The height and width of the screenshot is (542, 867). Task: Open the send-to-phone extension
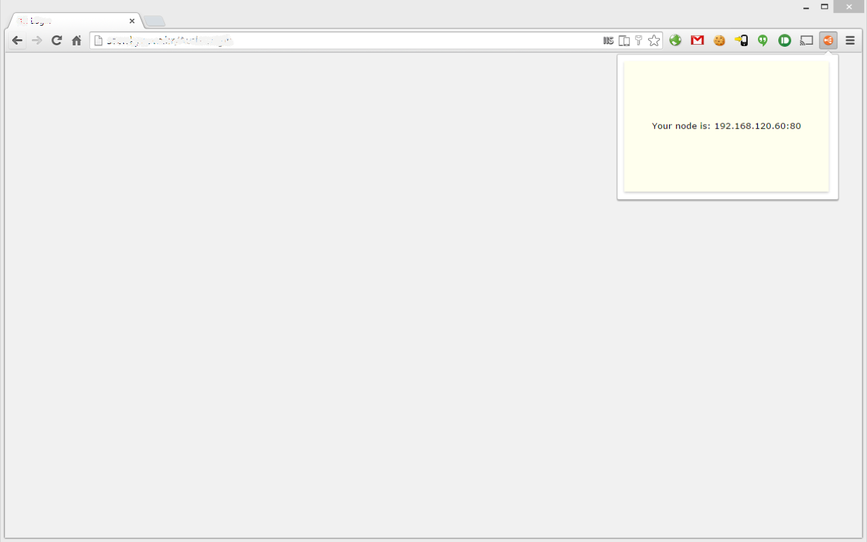point(742,41)
